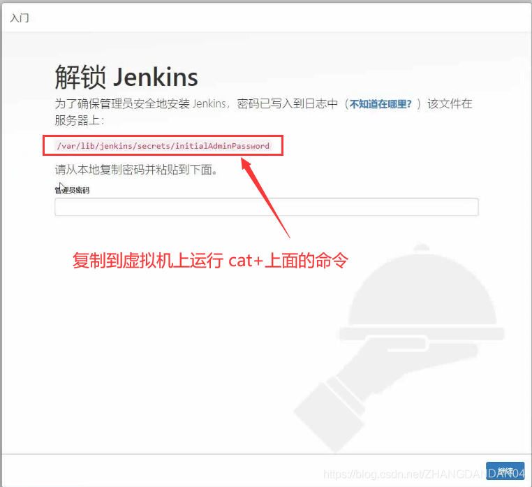Click the administrator password input field
The width and height of the screenshot is (532, 487).
tap(266, 207)
